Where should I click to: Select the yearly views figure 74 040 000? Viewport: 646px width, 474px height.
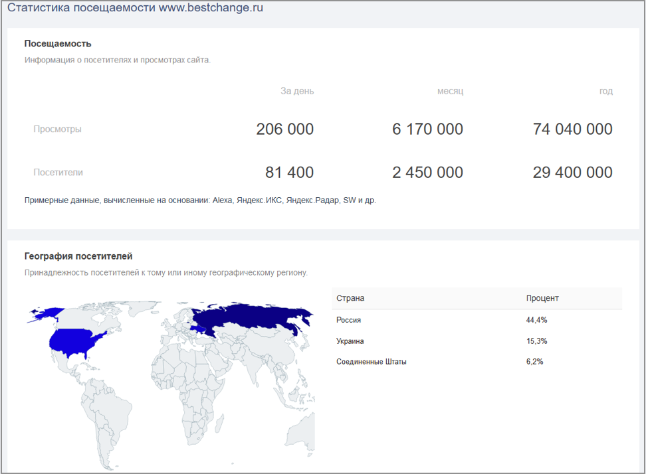click(x=571, y=129)
